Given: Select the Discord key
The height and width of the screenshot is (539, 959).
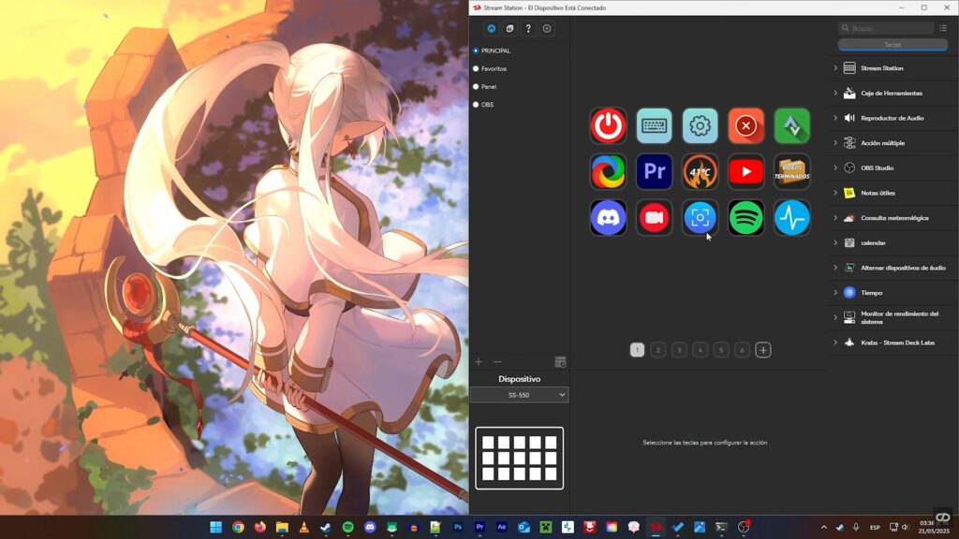Looking at the screenshot, I should point(608,217).
